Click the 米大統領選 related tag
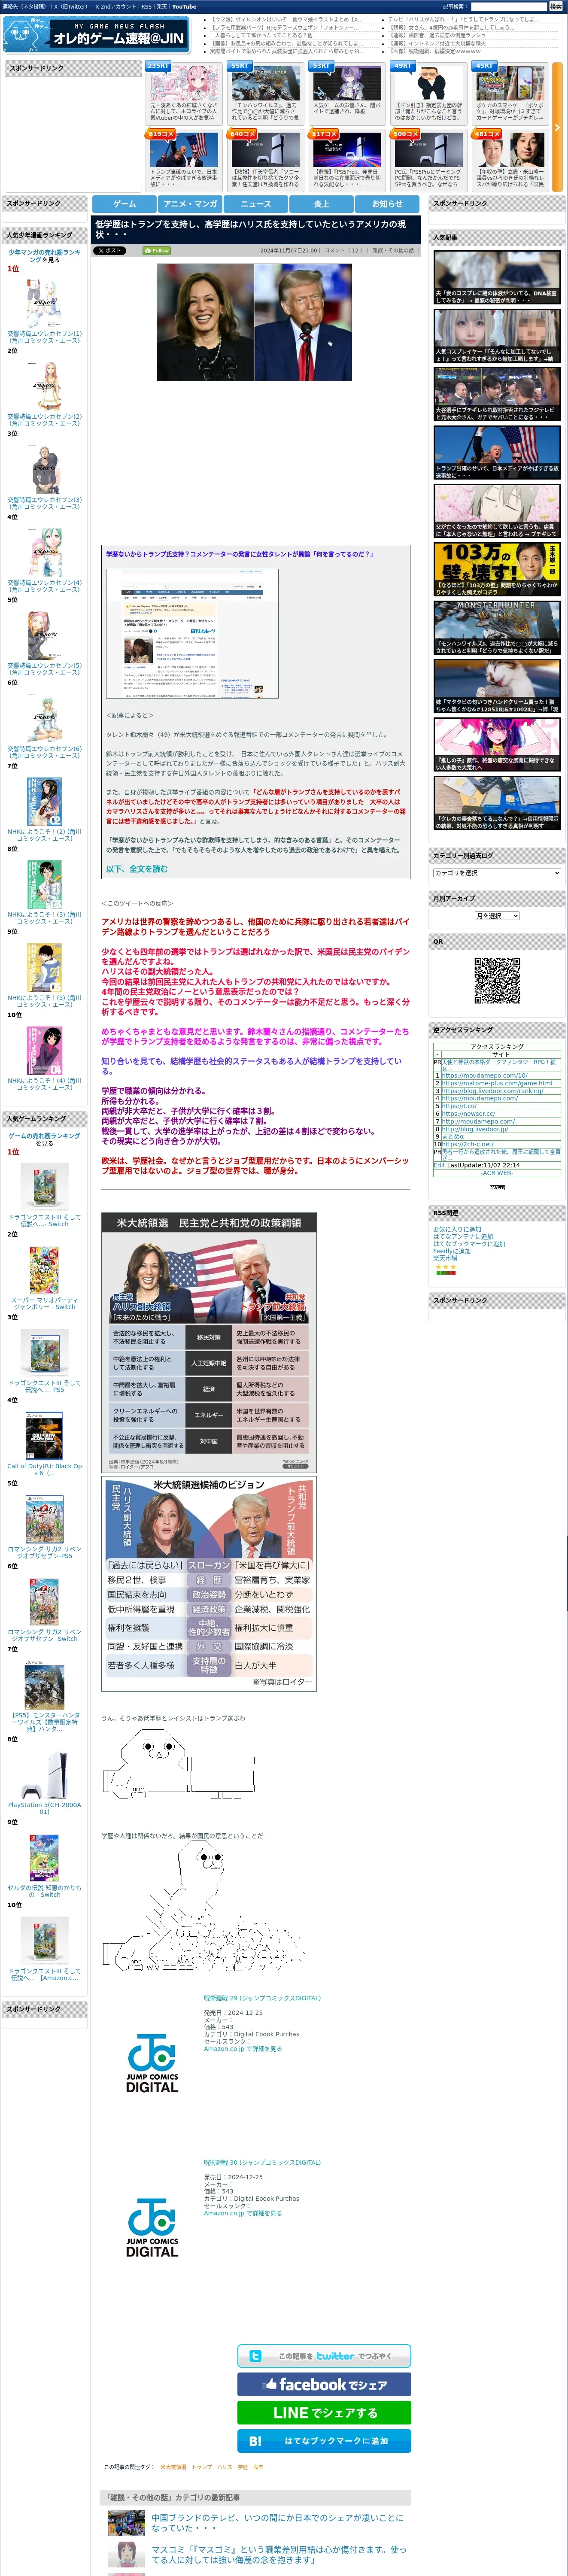568x2576 pixels. click(x=173, y=2467)
